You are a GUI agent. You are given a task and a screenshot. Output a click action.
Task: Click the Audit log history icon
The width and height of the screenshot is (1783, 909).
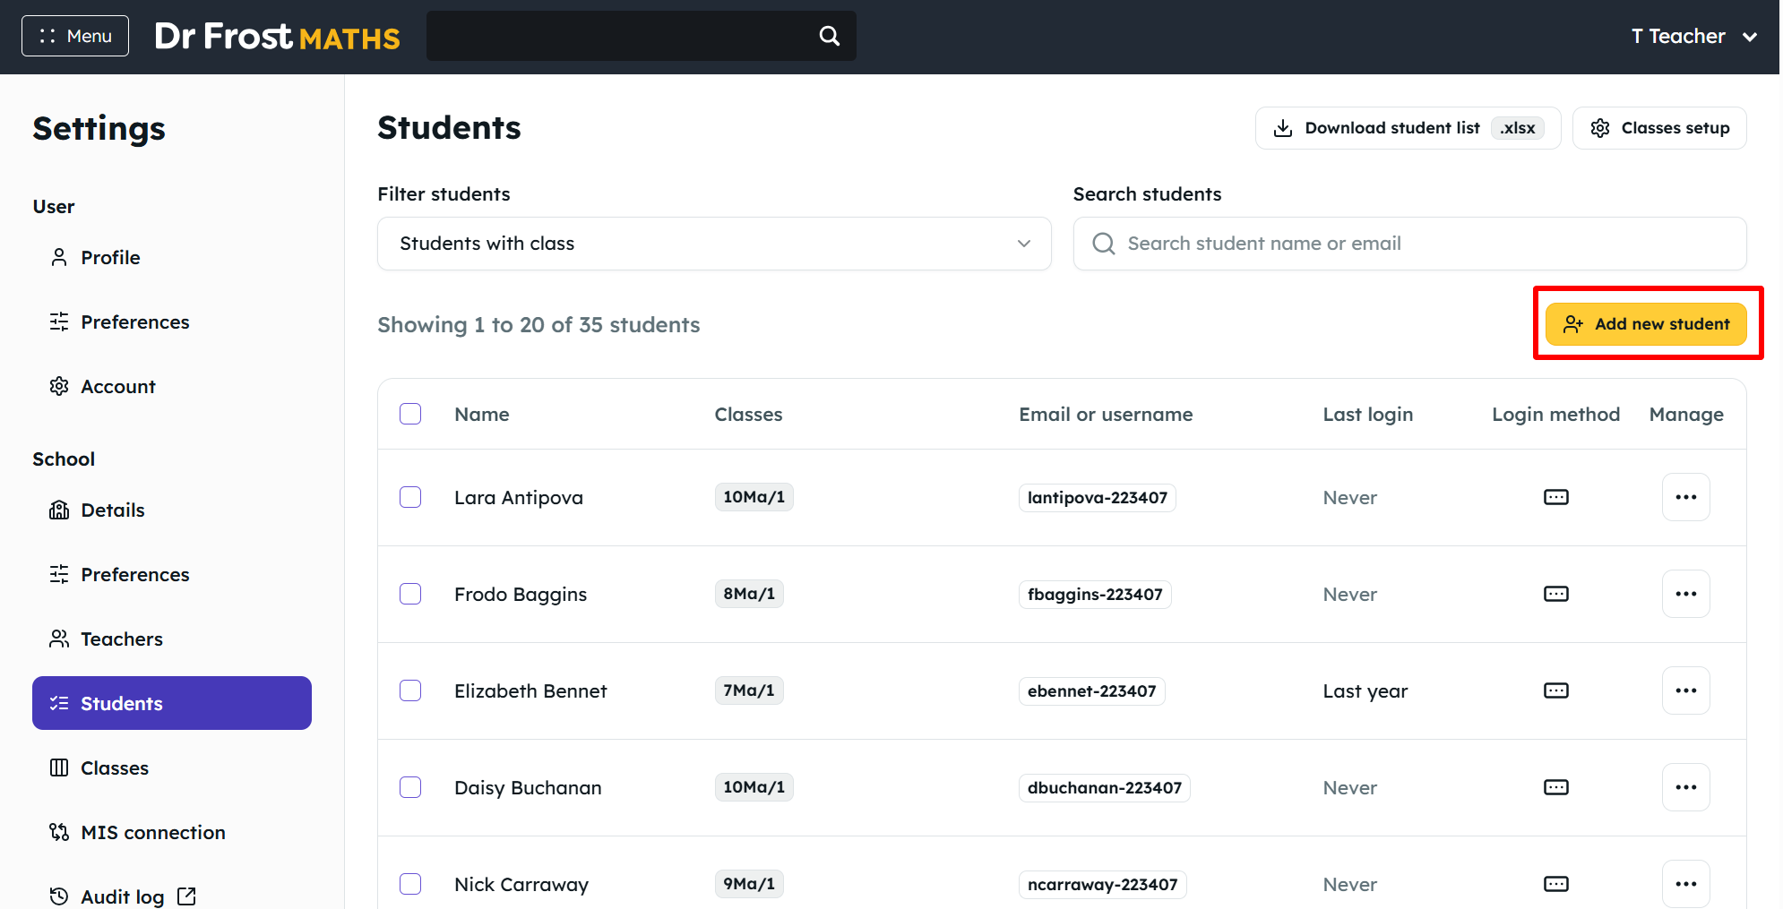click(x=59, y=896)
